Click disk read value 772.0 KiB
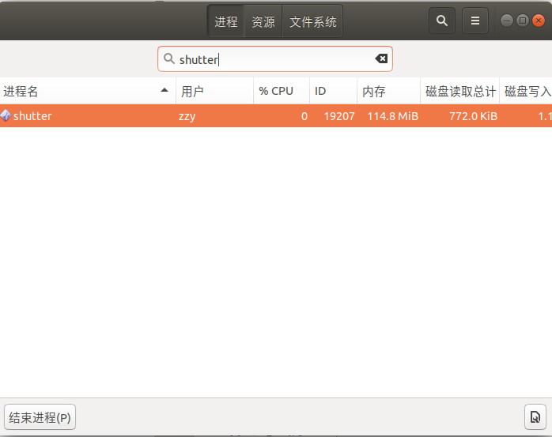 [473, 116]
